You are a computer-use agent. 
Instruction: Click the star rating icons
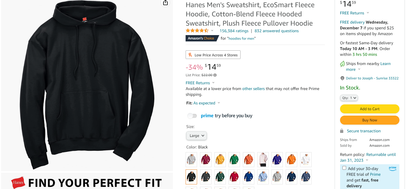tap(197, 31)
